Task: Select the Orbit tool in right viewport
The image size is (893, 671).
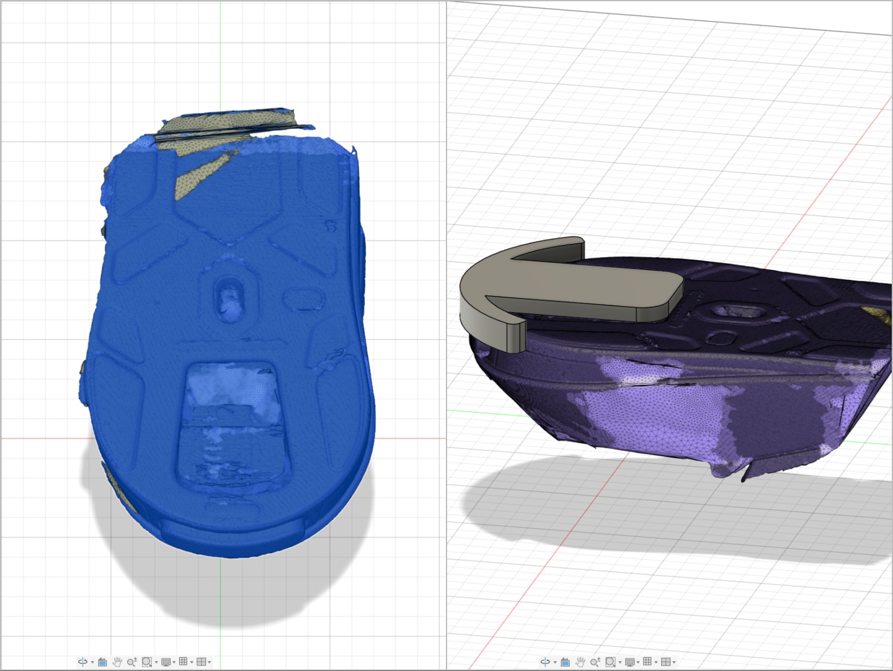Action: tap(545, 662)
